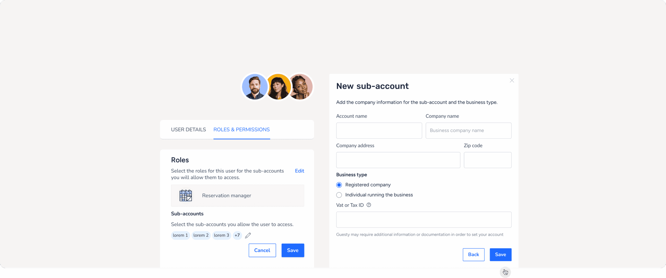The height and width of the screenshot is (278, 666).
Task: Click the avatar with the yellow background
Action: coord(278,87)
